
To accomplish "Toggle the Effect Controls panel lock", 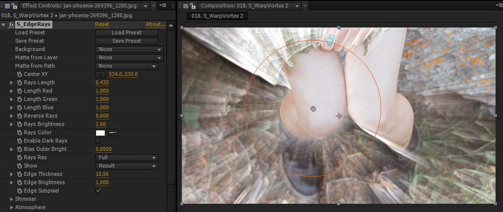I will pos(14,6).
